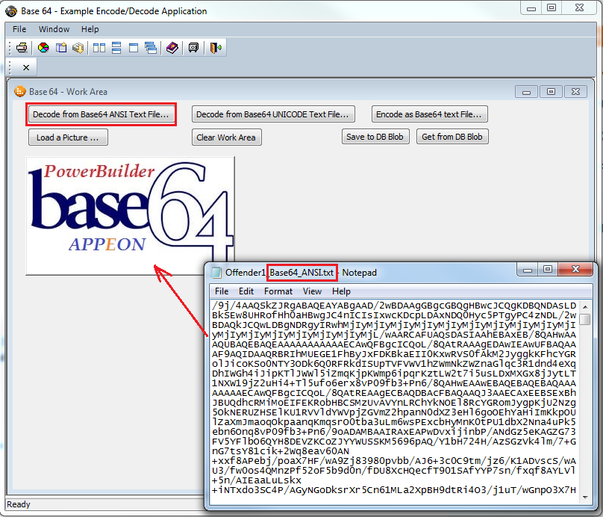Tile windows vertically using the toolbar icon
This screenshot has height=517, width=603.
click(99, 47)
